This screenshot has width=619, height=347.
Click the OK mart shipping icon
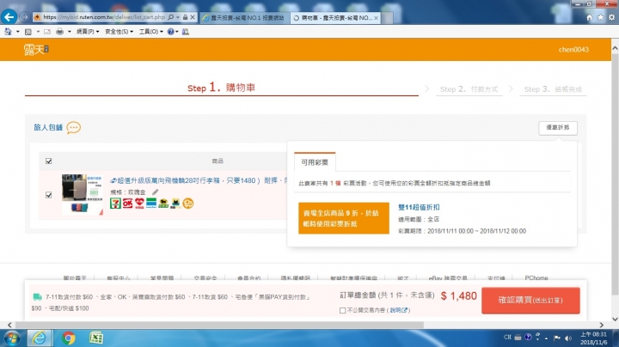[127, 203]
